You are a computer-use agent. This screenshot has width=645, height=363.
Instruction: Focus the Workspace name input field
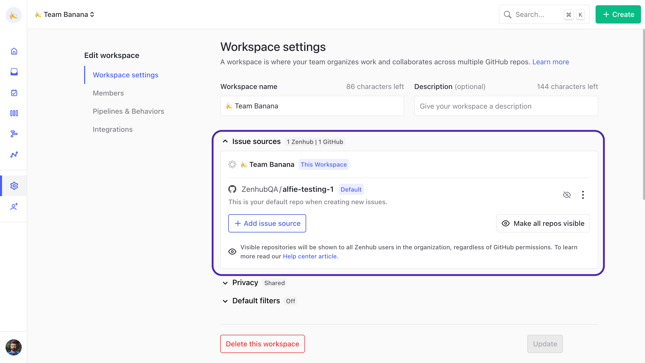312,106
